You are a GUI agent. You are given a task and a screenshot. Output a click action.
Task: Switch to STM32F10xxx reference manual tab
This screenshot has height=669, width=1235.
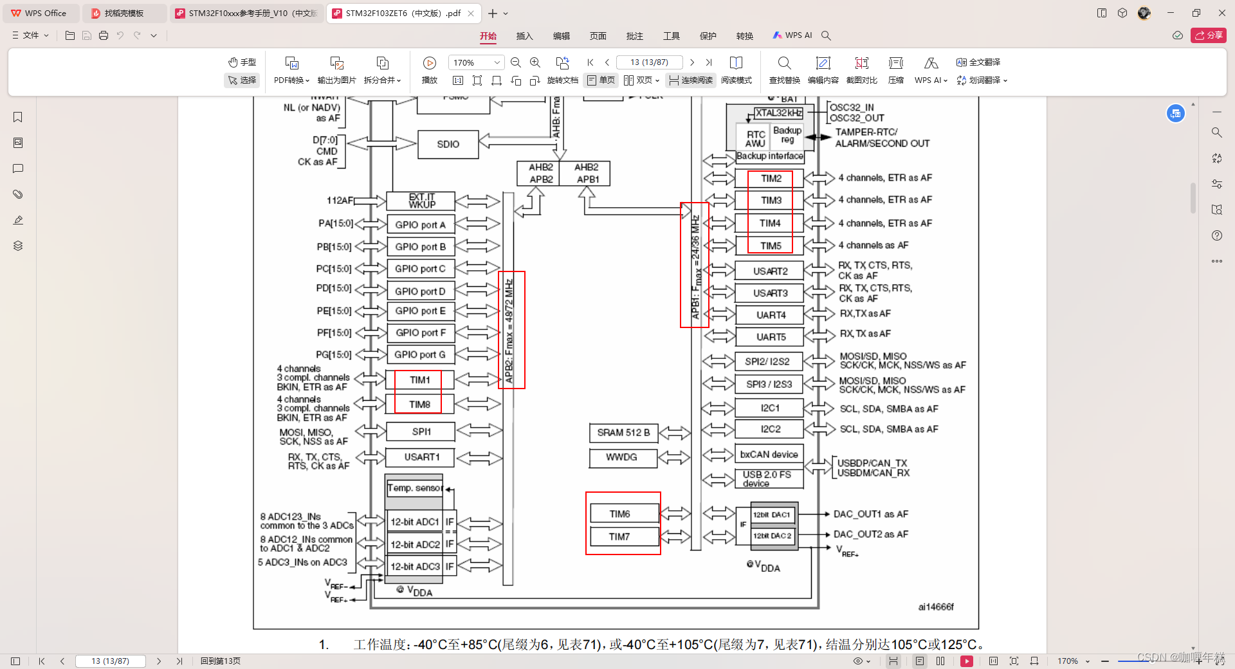click(248, 13)
